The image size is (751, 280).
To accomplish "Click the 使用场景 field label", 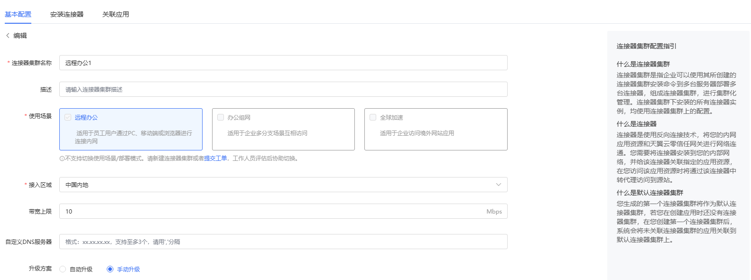I will (x=40, y=116).
